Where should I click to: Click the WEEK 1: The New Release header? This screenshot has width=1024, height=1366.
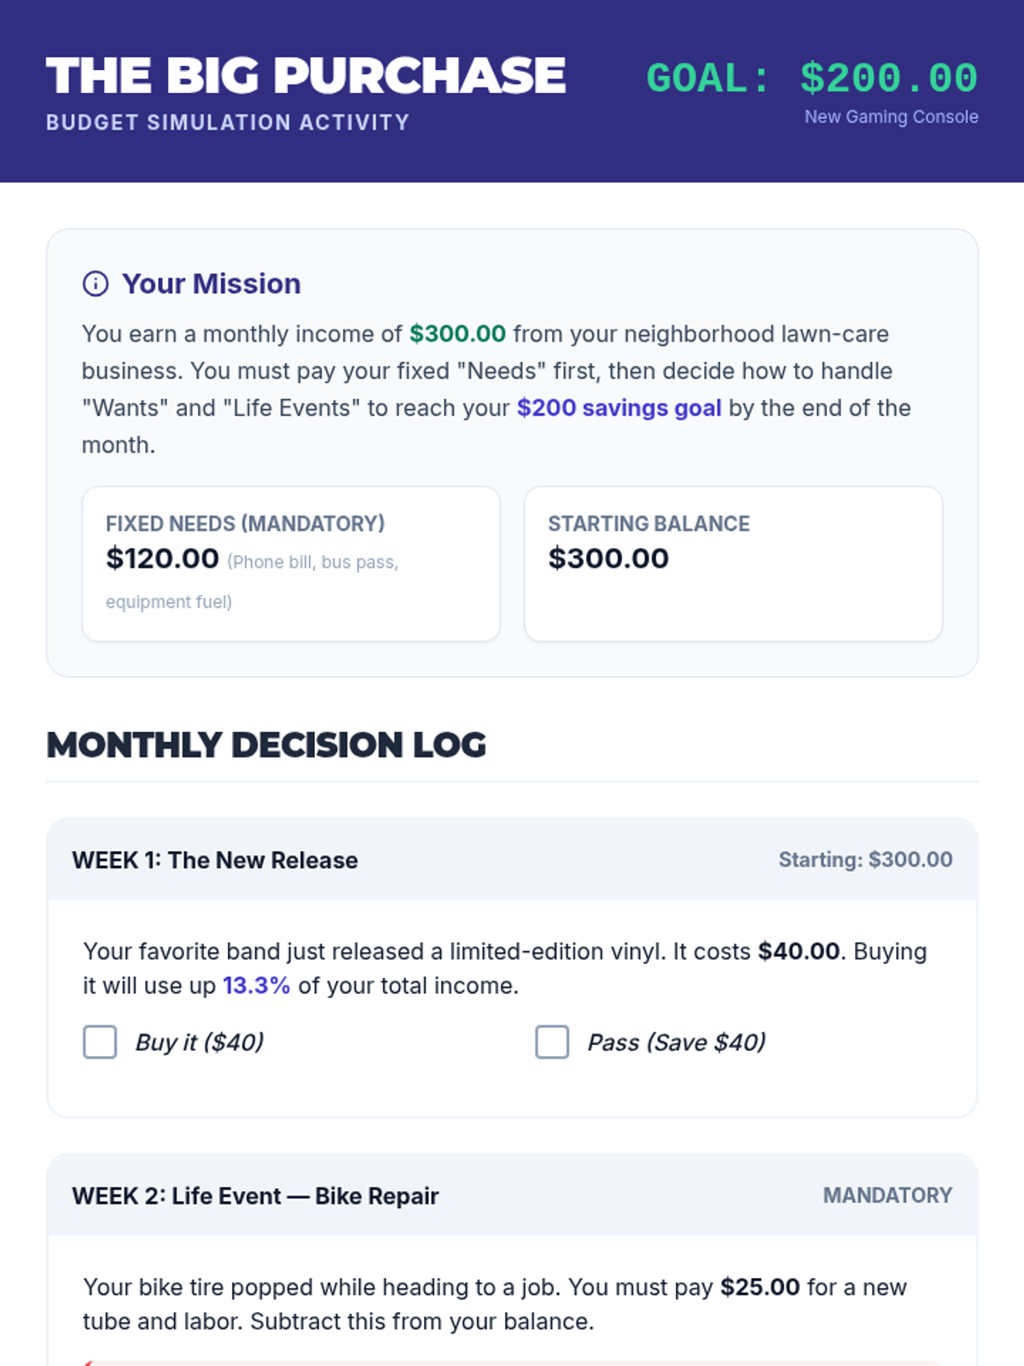[x=215, y=860]
